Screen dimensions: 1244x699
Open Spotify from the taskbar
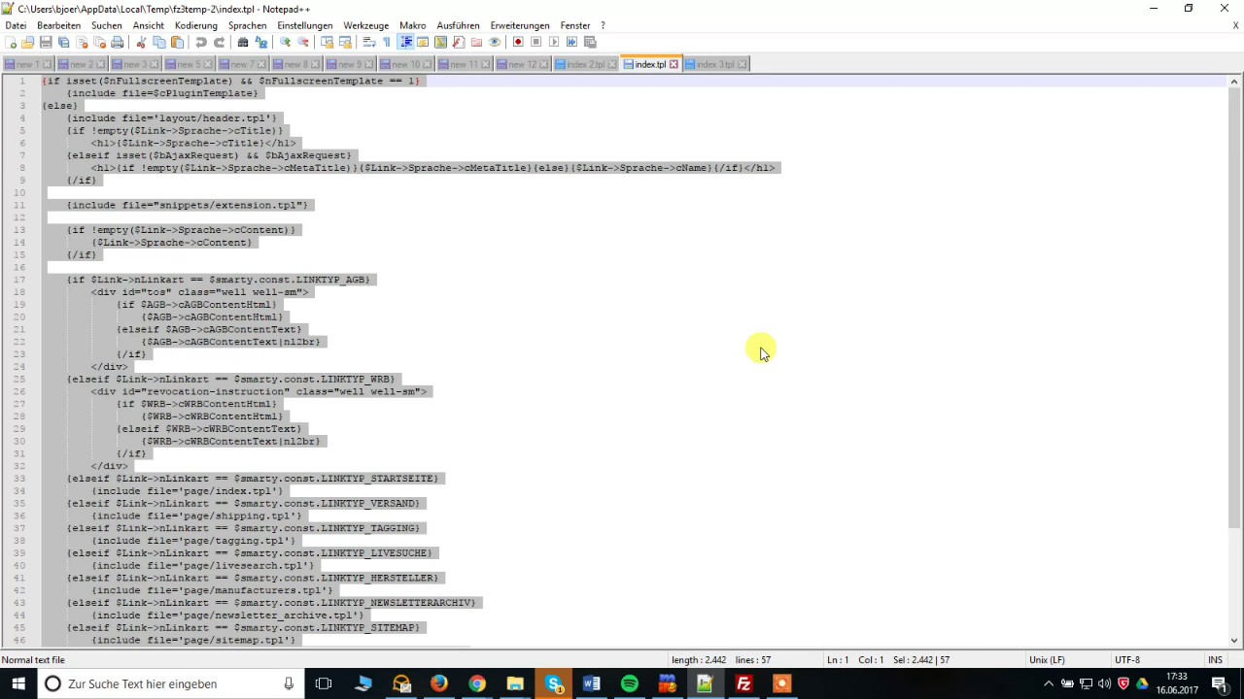point(629,683)
